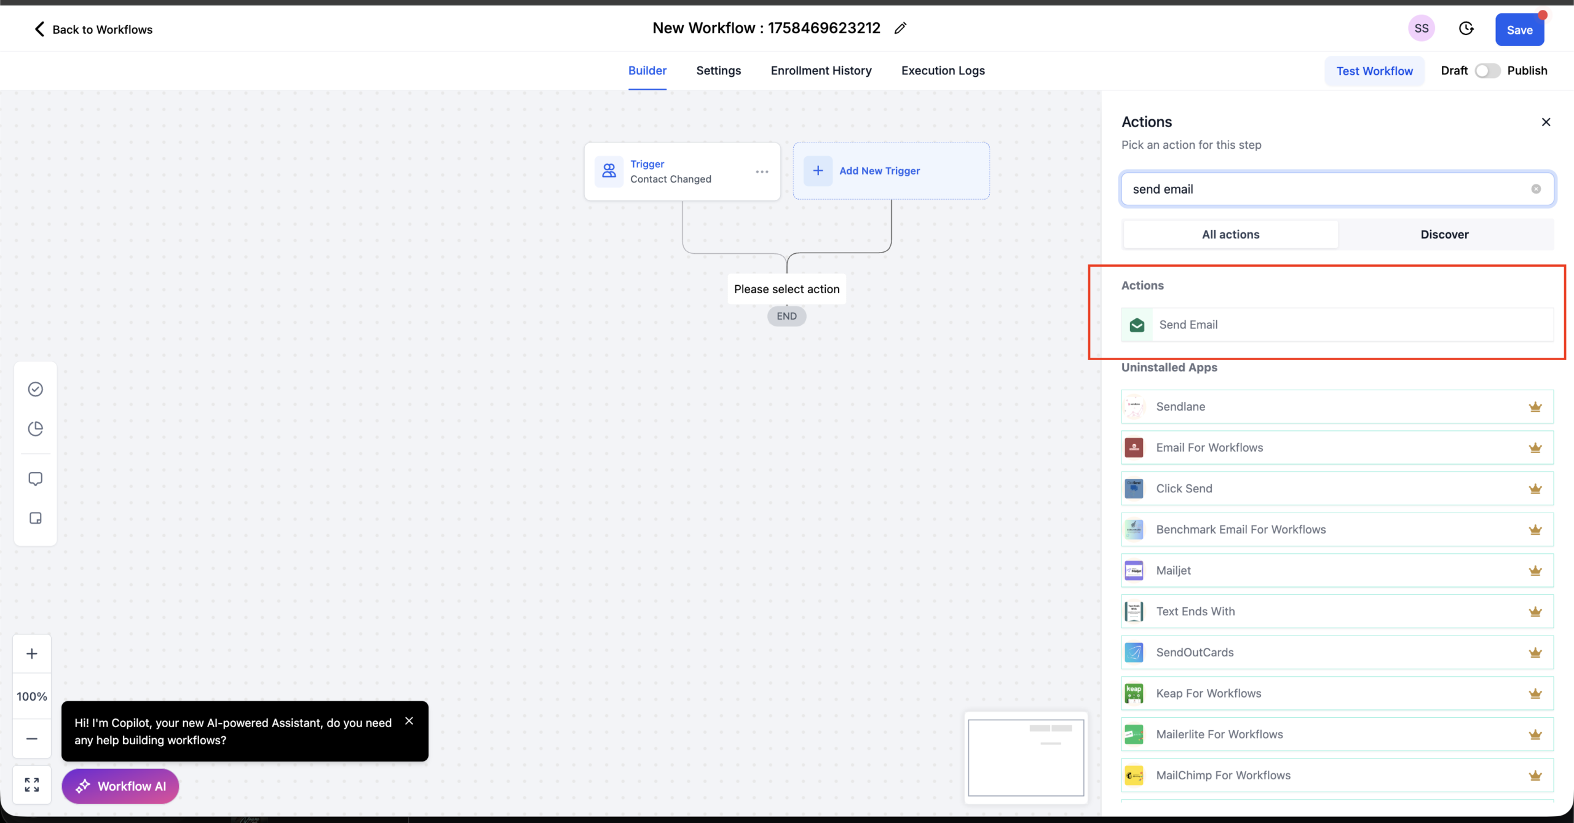Click the SS profile avatar
The width and height of the screenshot is (1574, 823).
(1422, 28)
